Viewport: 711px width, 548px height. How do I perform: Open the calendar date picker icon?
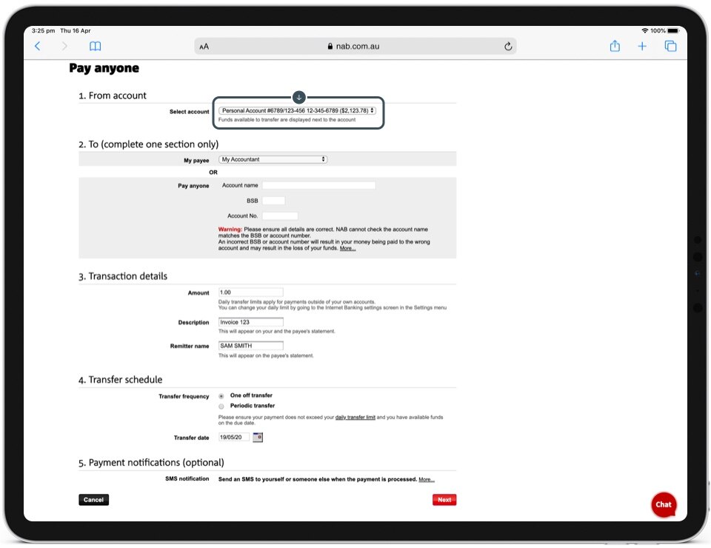coord(258,438)
